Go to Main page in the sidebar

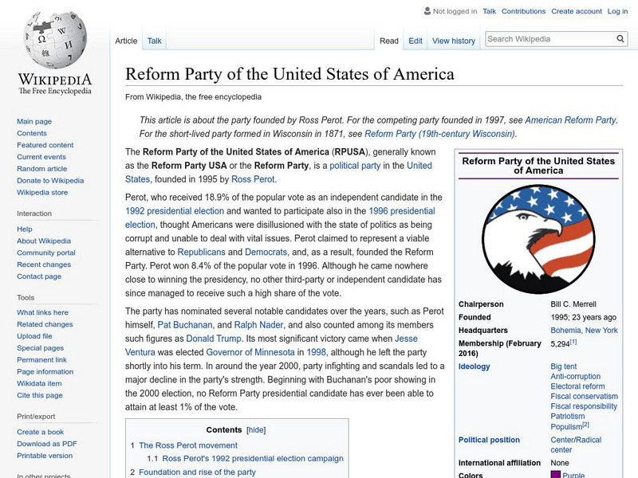click(x=34, y=121)
